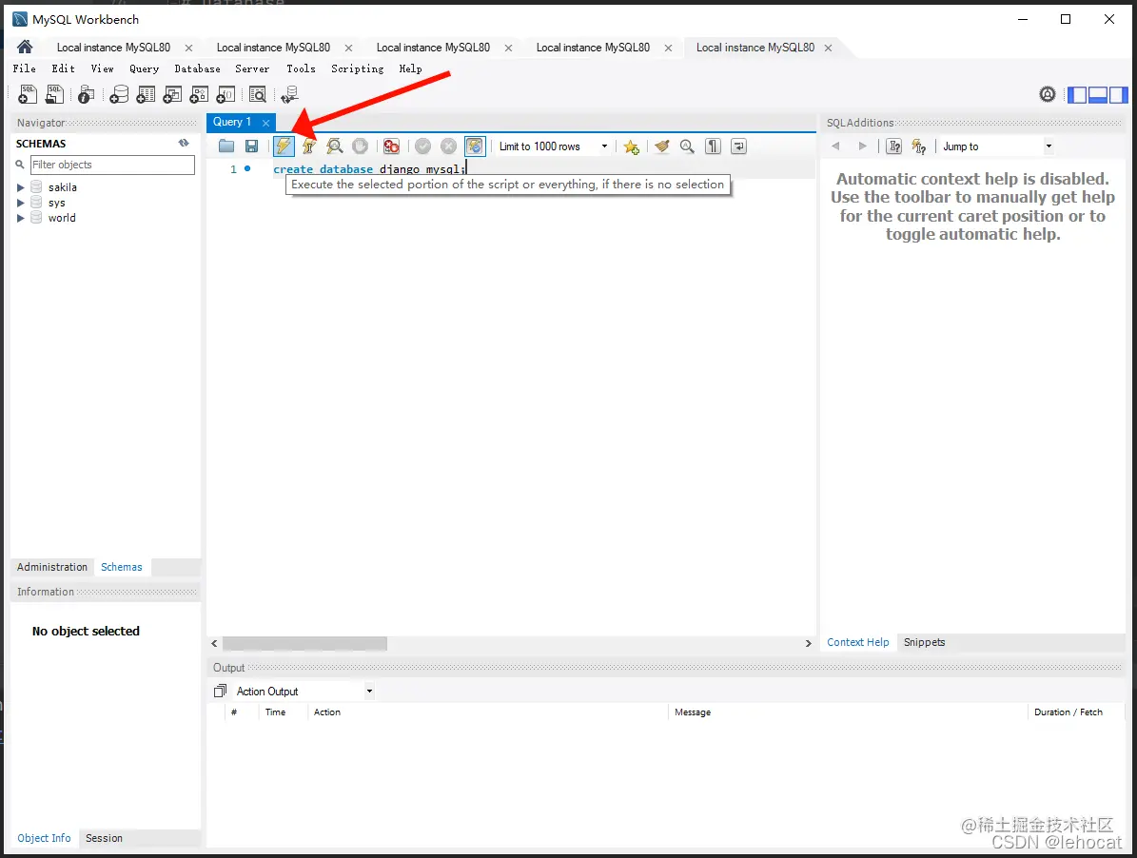The height and width of the screenshot is (858, 1137).
Task: Execute the script with the lightning bolt
Action: coord(284,146)
